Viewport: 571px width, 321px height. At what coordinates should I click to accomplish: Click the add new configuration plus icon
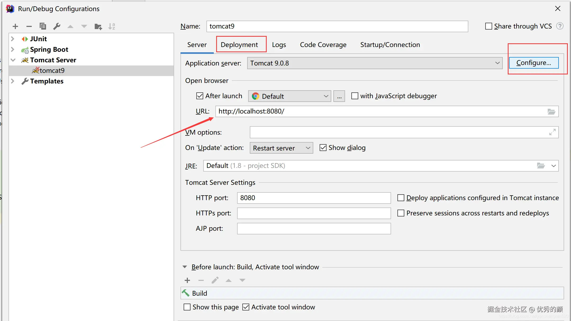(15, 26)
